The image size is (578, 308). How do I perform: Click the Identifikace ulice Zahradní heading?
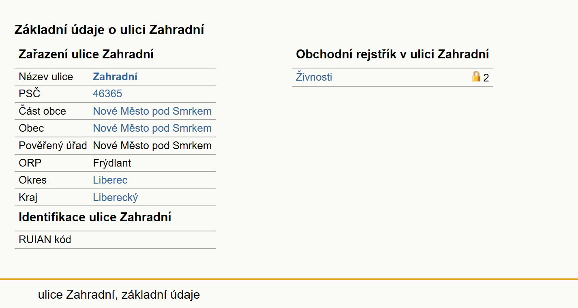(95, 217)
